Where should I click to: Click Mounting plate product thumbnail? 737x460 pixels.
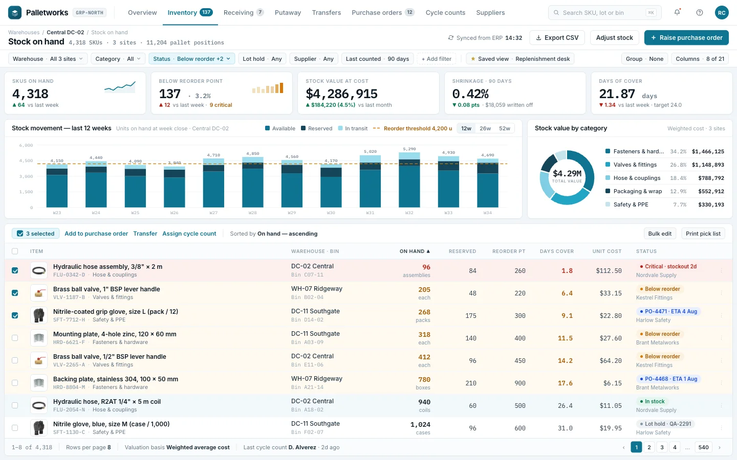tap(39, 338)
